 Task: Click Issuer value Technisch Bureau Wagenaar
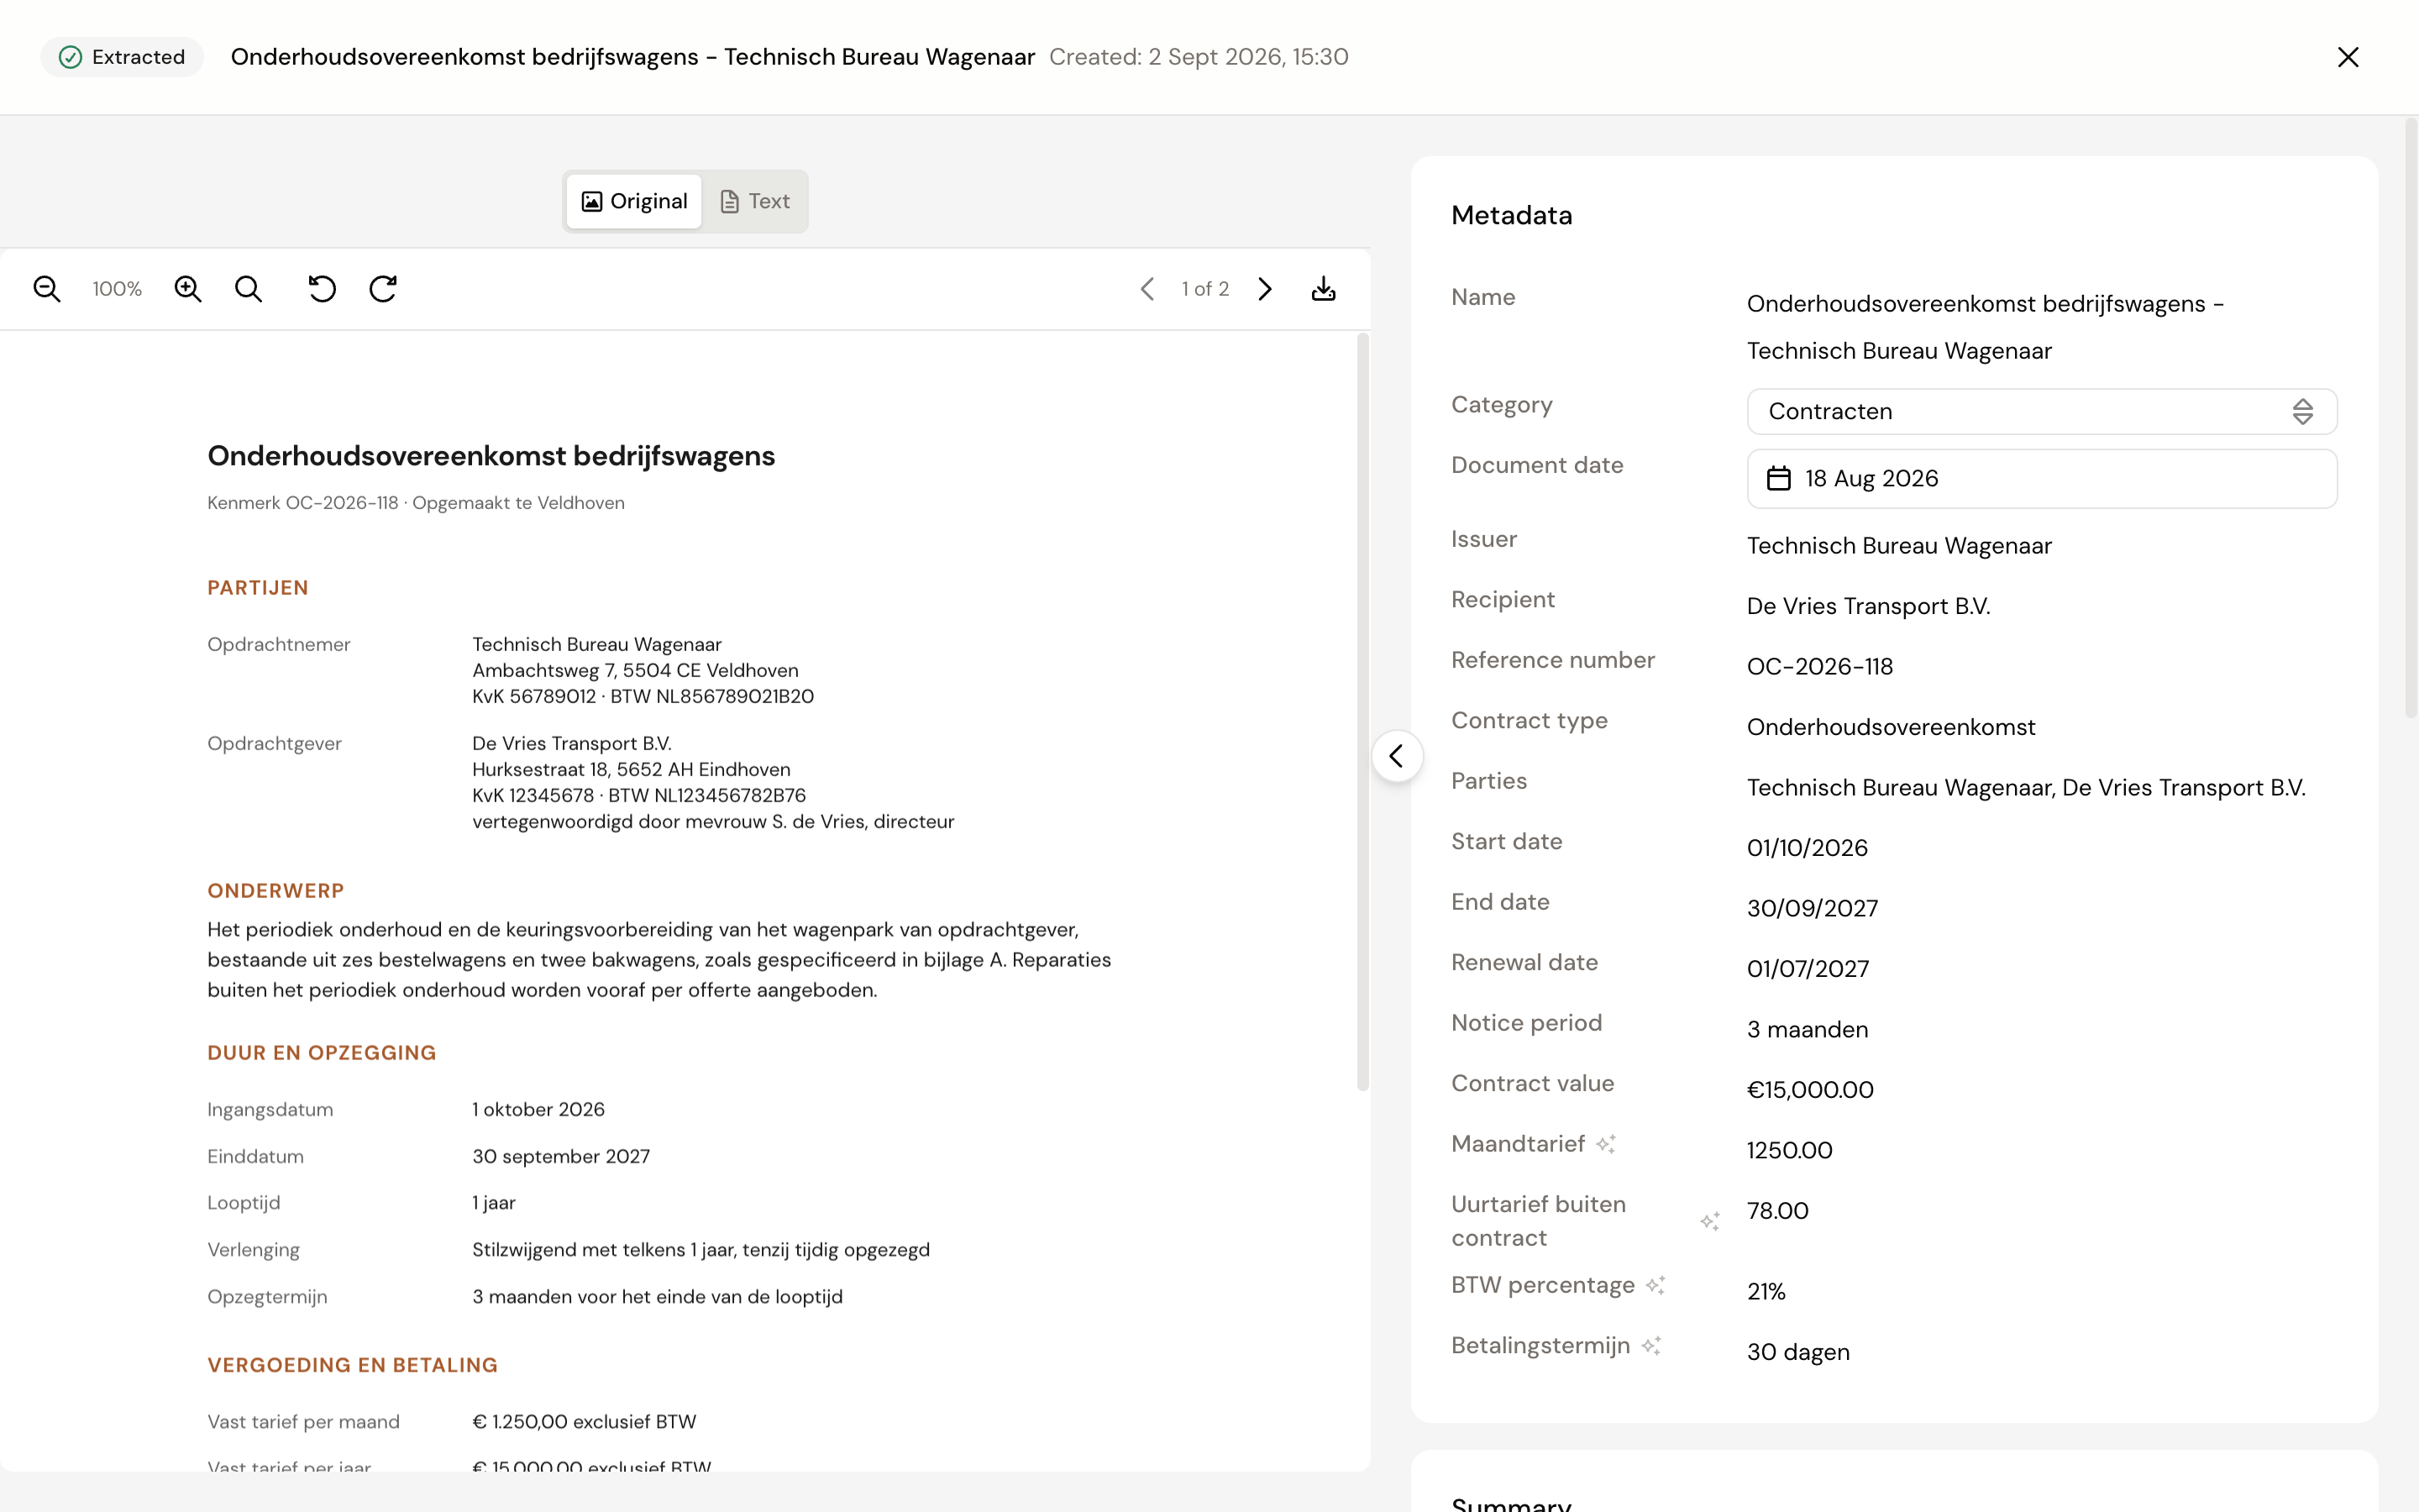tap(1899, 546)
